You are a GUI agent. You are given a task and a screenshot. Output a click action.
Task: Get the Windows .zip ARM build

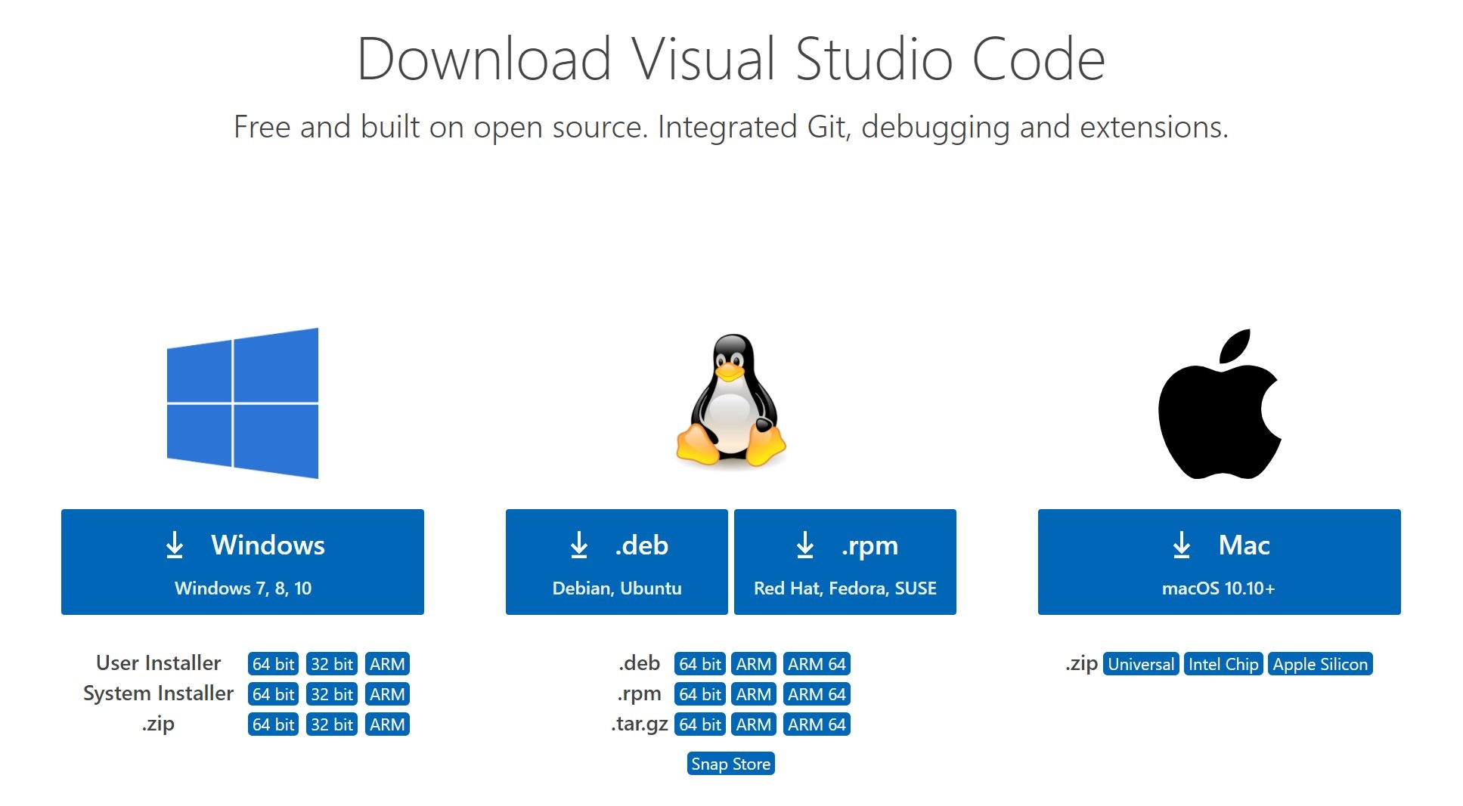click(x=387, y=724)
